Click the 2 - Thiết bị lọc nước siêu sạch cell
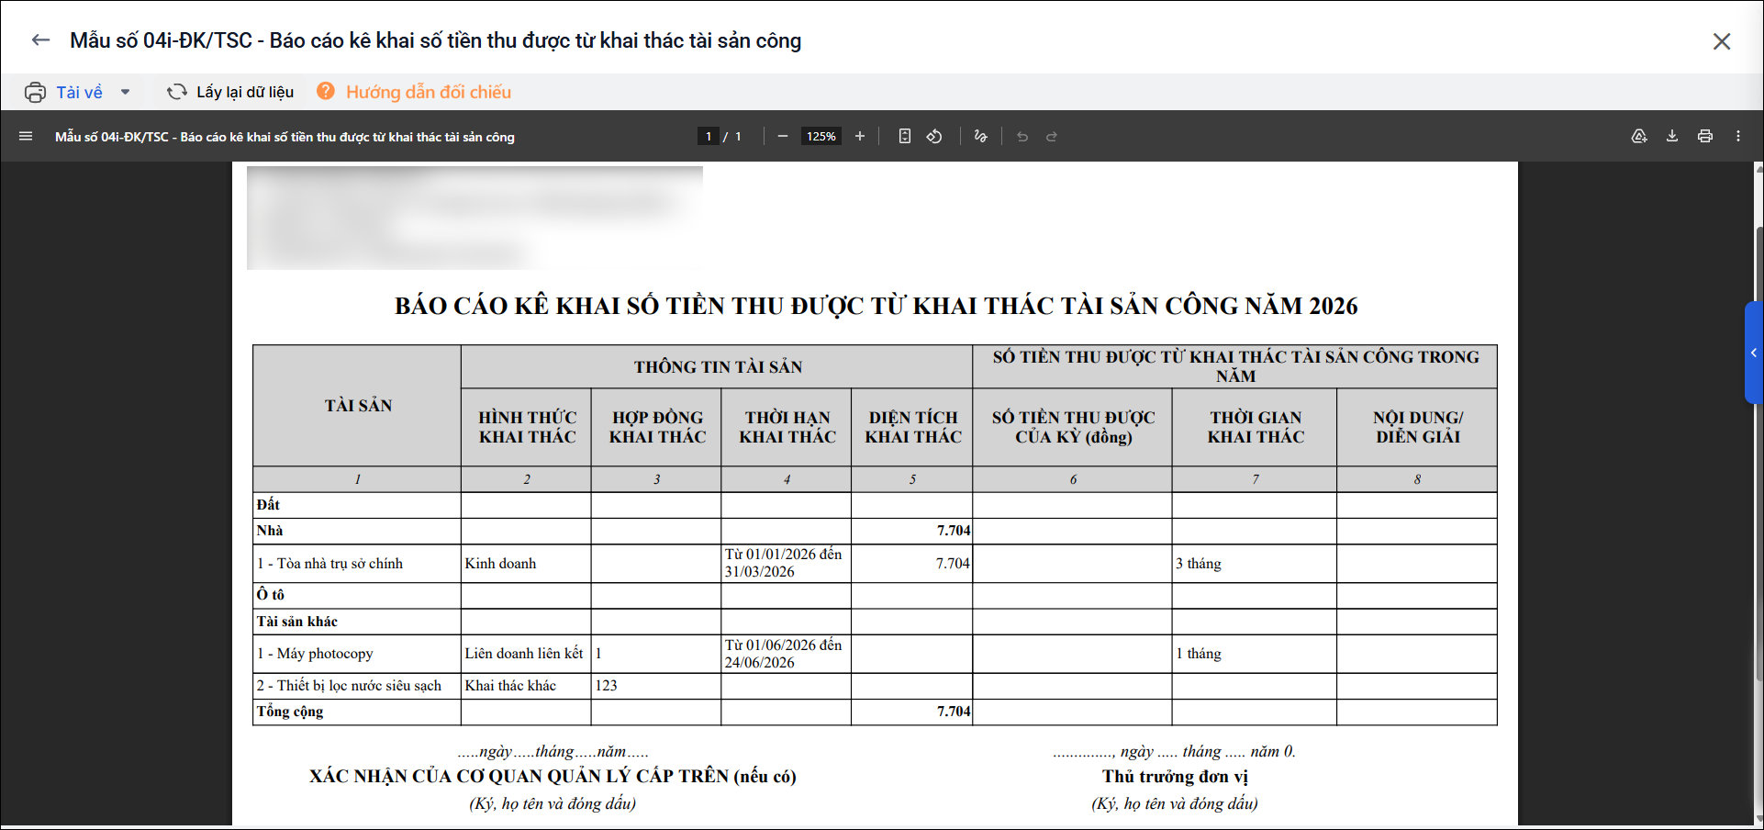This screenshot has height=830, width=1764. 357,686
